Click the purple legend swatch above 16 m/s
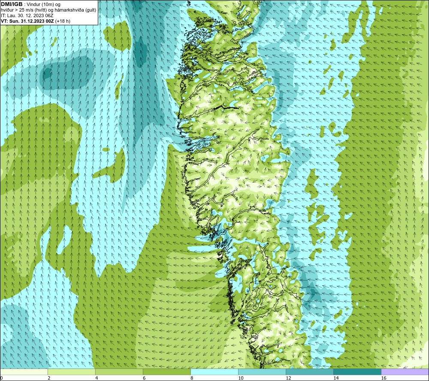This screenshot has height=381, width=429. [x=405, y=372]
